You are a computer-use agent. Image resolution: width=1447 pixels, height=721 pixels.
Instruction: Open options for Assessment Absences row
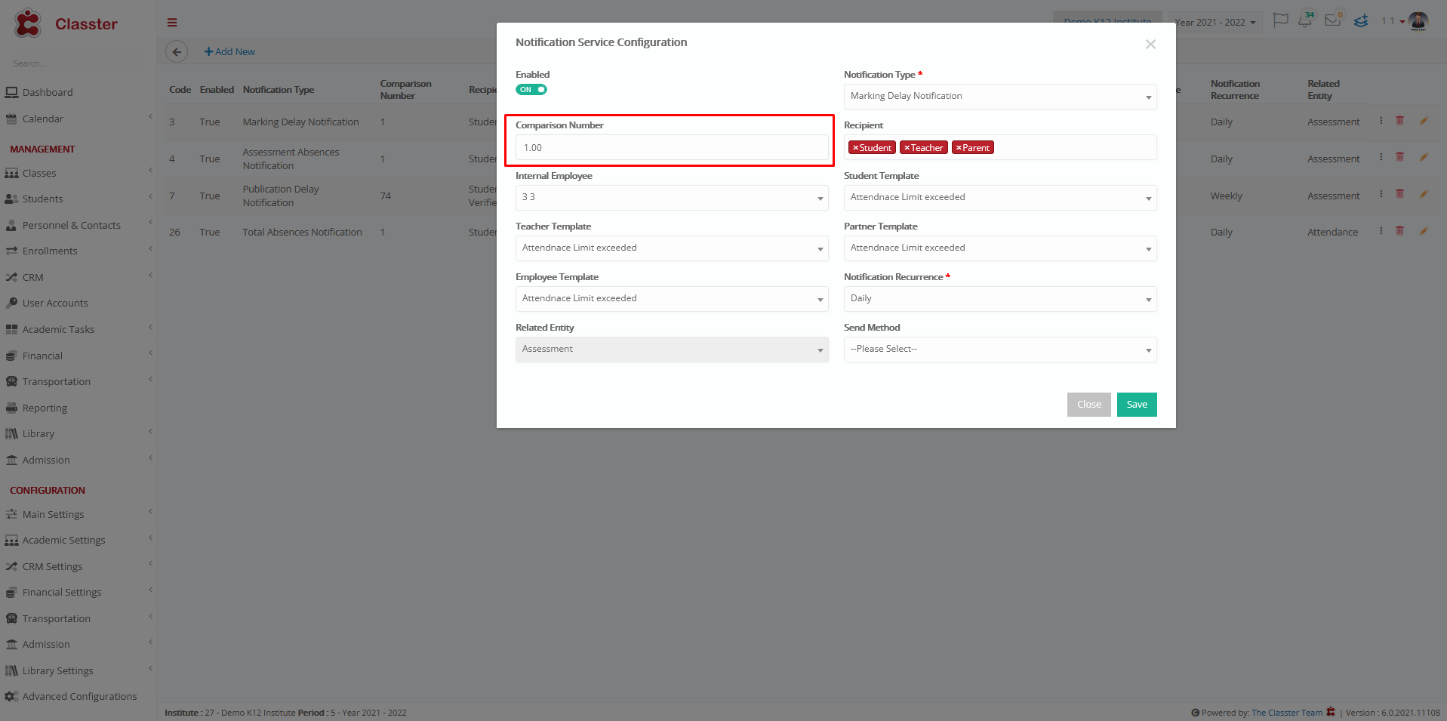1381,157
